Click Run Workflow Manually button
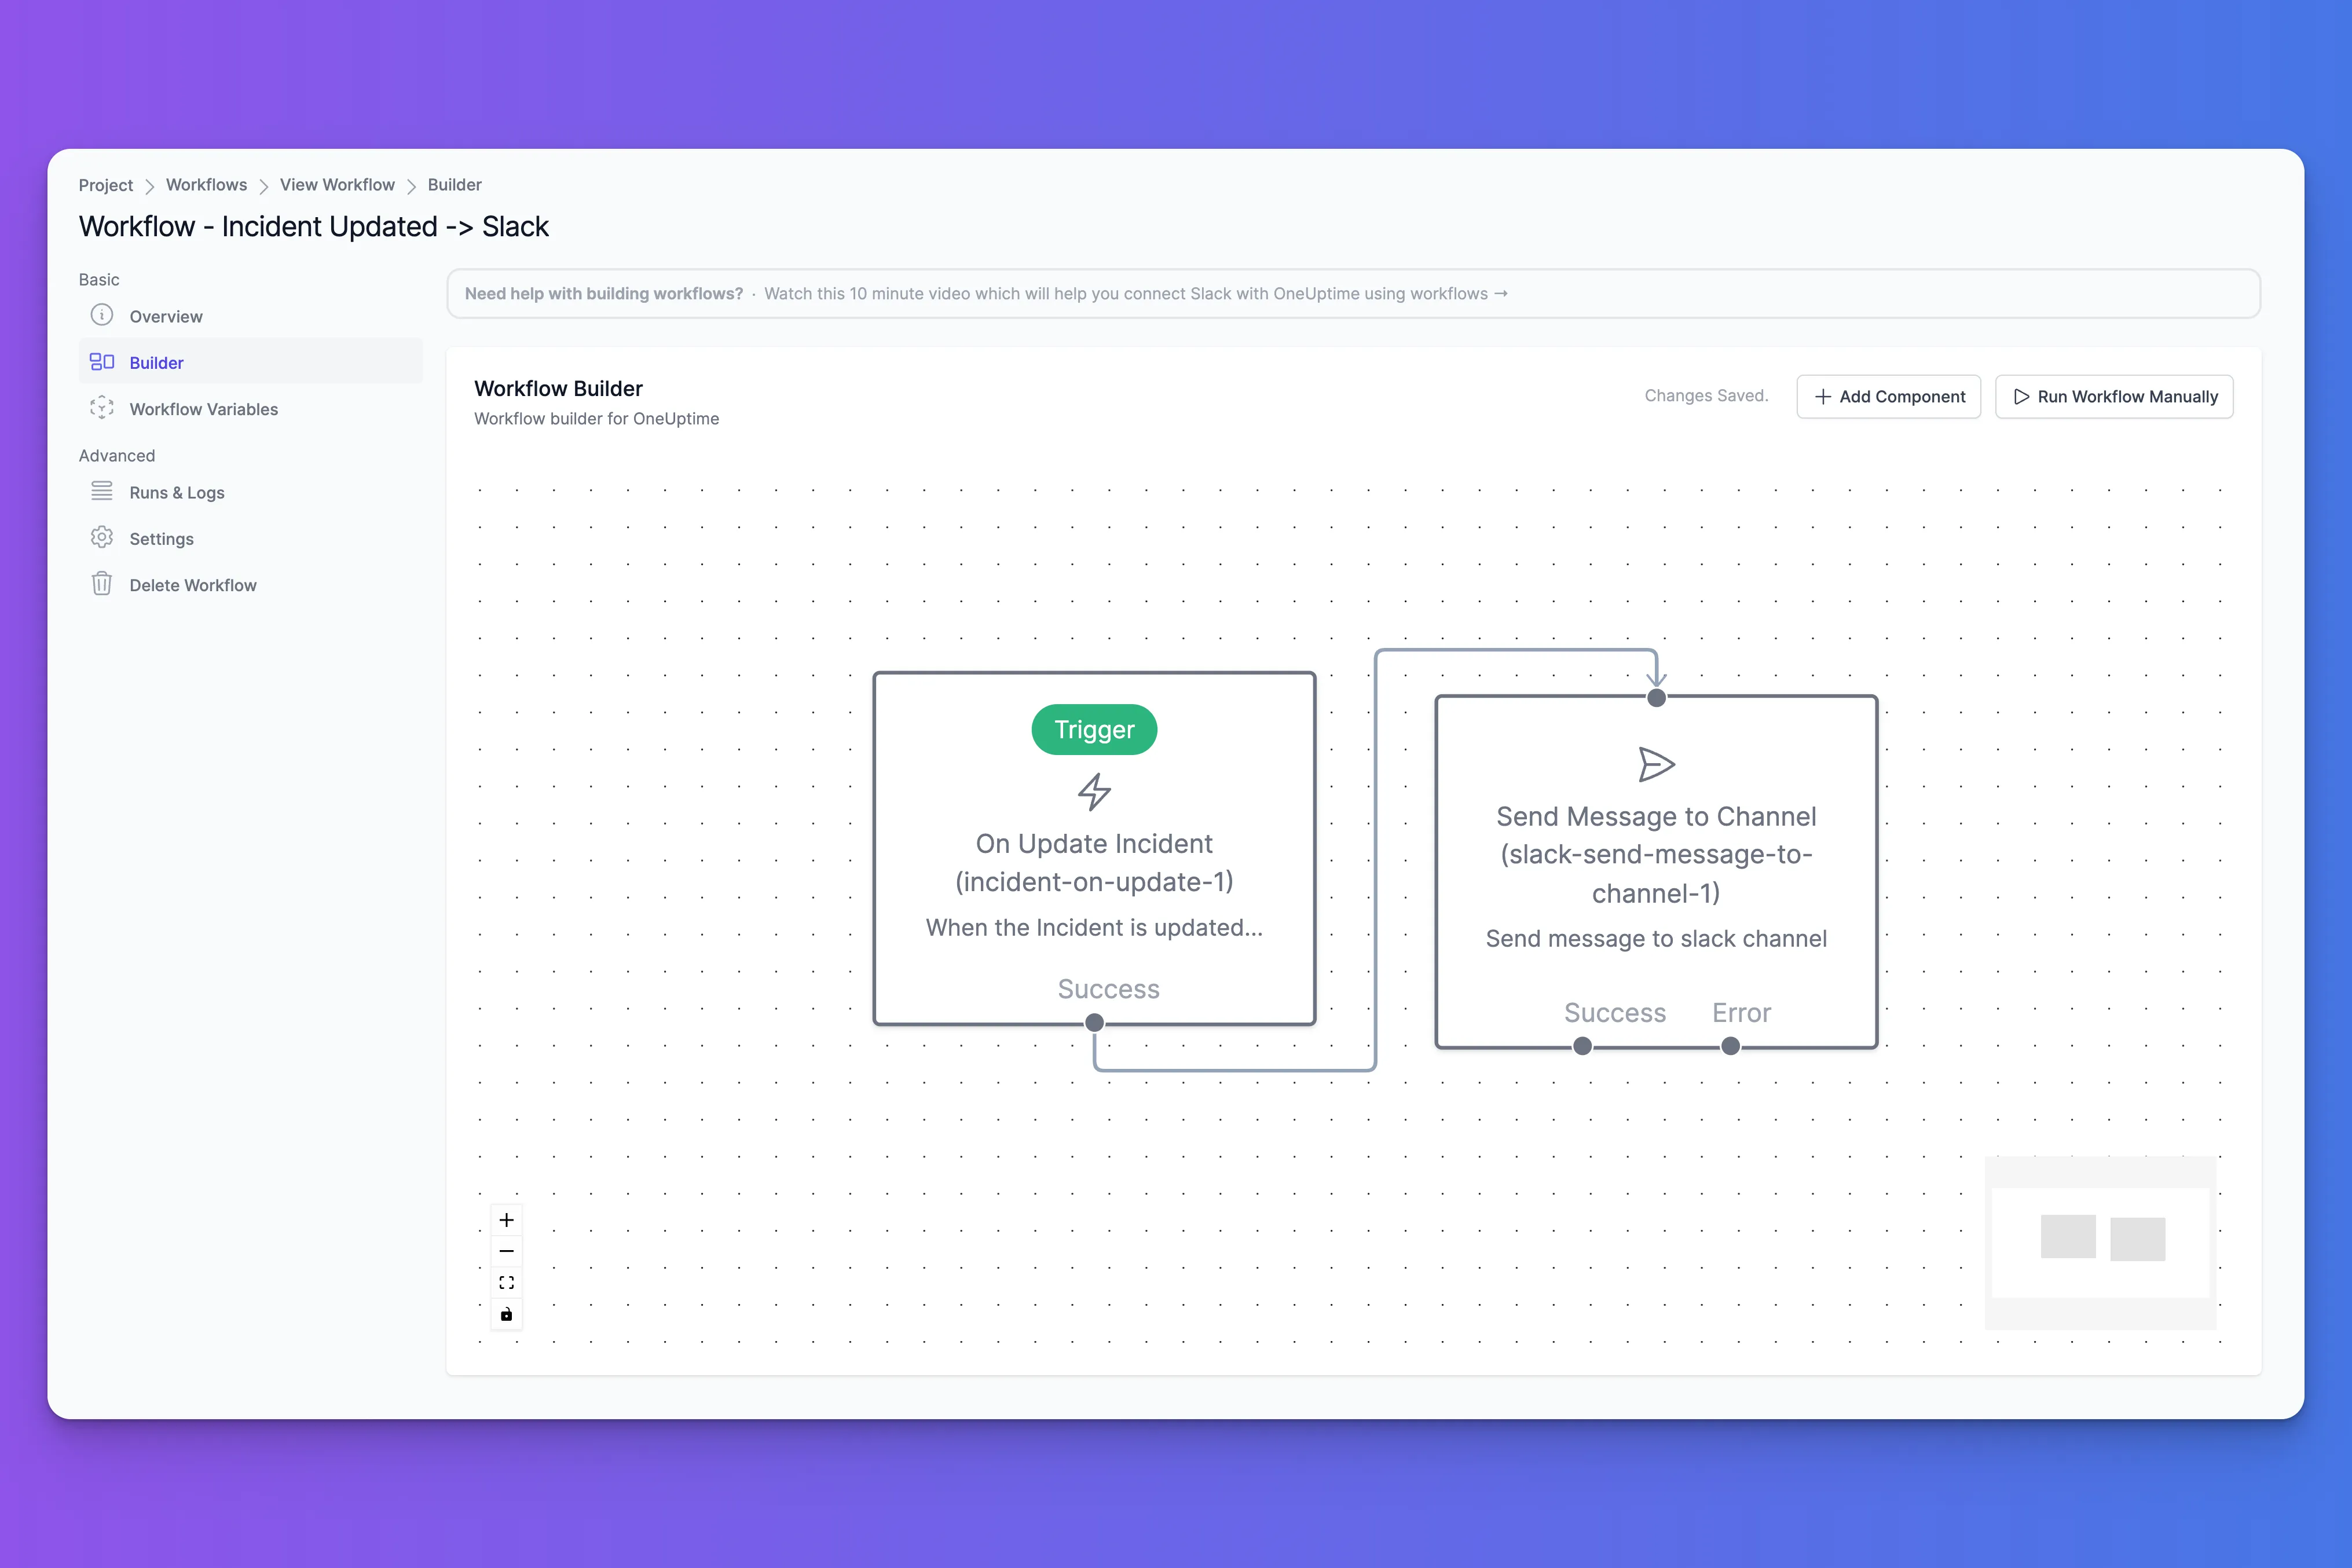This screenshot has height=1568, width=2352. click(2114, 397)
